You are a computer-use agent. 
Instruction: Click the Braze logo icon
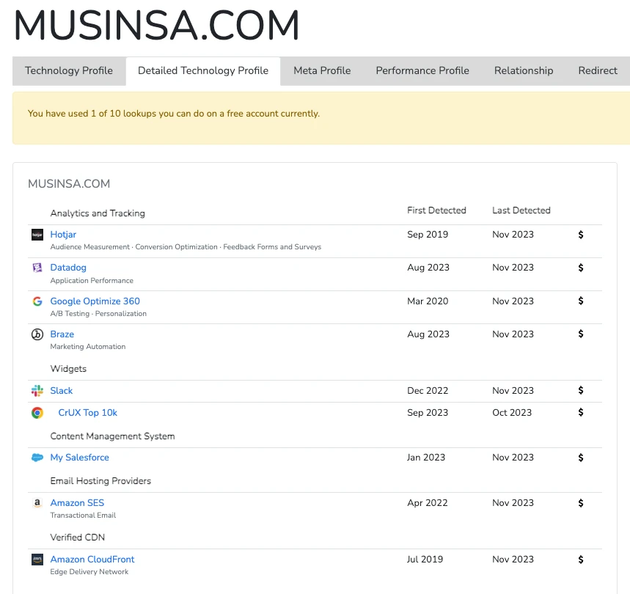tap(37, 334)
